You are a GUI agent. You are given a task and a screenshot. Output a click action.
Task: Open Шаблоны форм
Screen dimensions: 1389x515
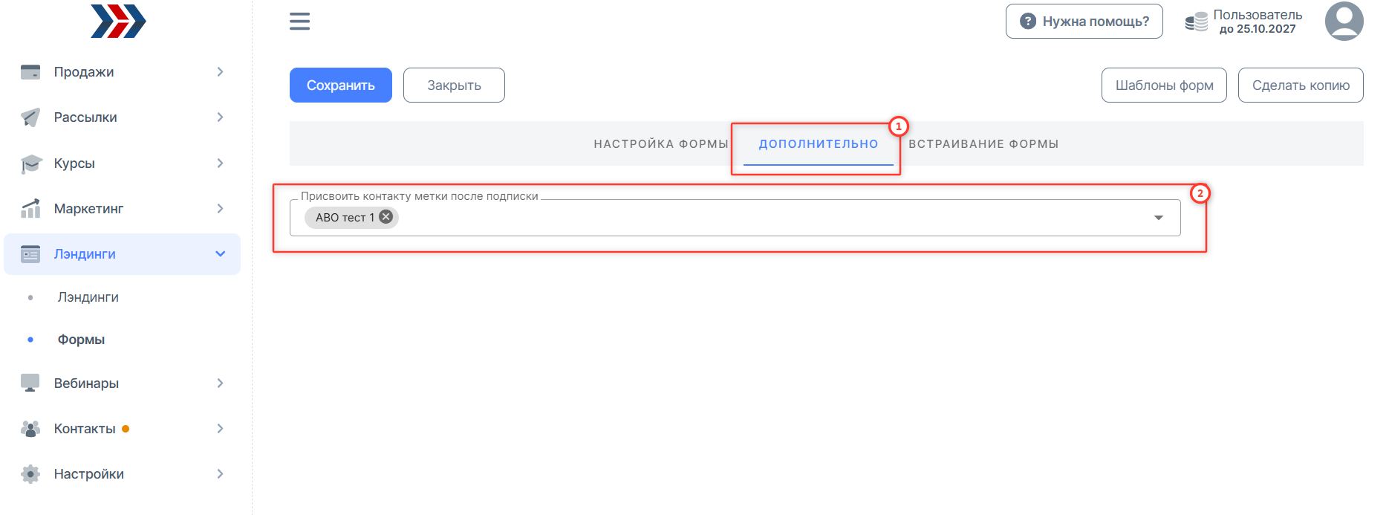(x=1164, y=85)
